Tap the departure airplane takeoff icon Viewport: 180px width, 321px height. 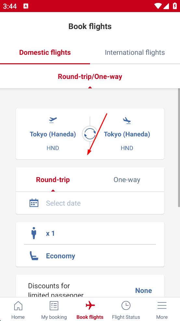[53, 120]
